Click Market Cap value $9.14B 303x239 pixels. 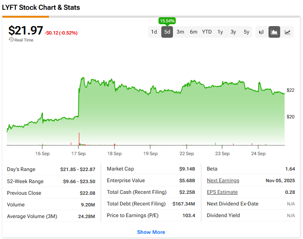187,169
